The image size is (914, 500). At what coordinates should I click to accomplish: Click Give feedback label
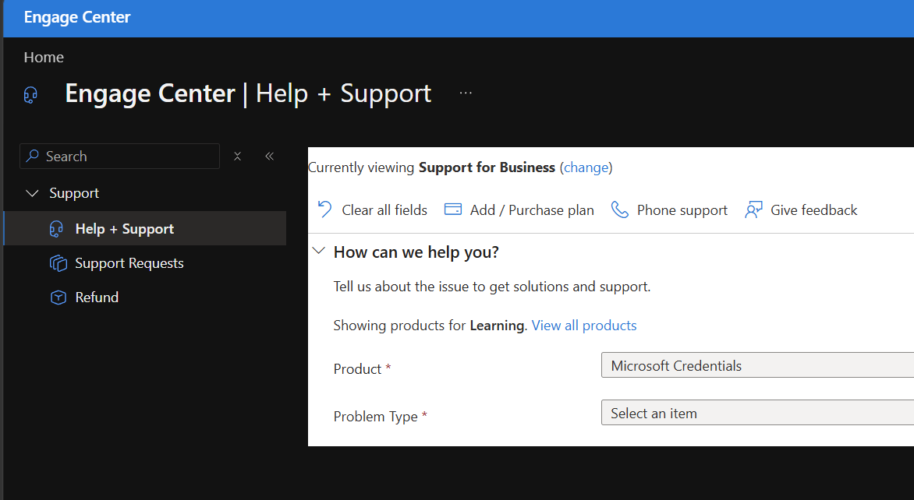coord(813,210)
